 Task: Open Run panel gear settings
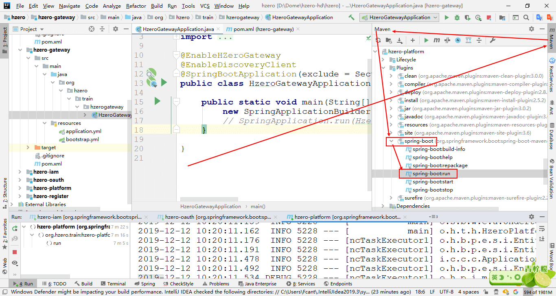click(x=531, y=217)
